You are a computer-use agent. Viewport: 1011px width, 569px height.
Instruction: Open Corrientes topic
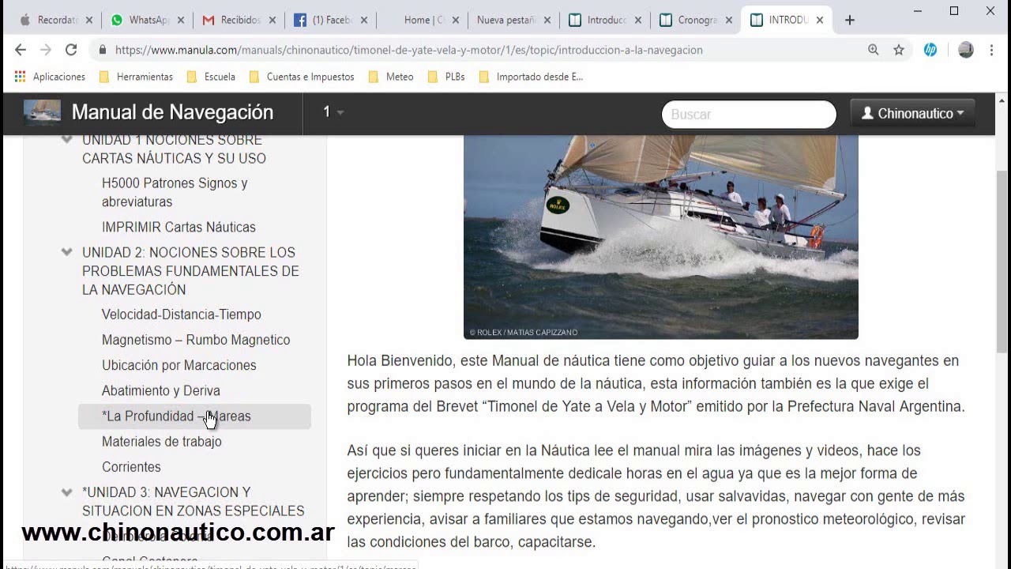pyautogui.click(x=131, y=467)
